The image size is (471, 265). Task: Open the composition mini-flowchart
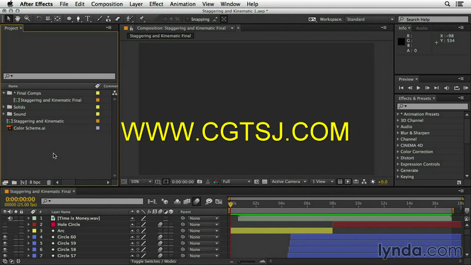tap(152, 201)
